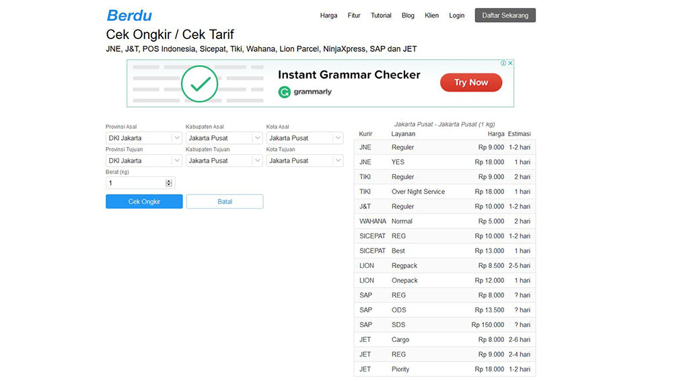
Task: Click the green checkmark graphic in the ad
Action: 199,83
